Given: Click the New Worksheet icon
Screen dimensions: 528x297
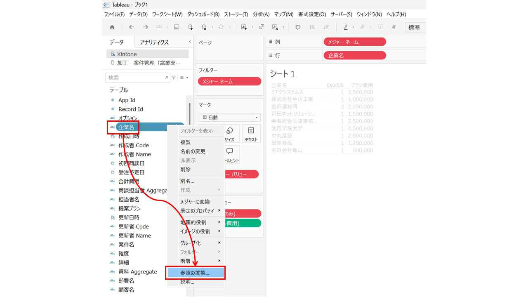Looking at the screenshot, I should [x=243, y=27].
